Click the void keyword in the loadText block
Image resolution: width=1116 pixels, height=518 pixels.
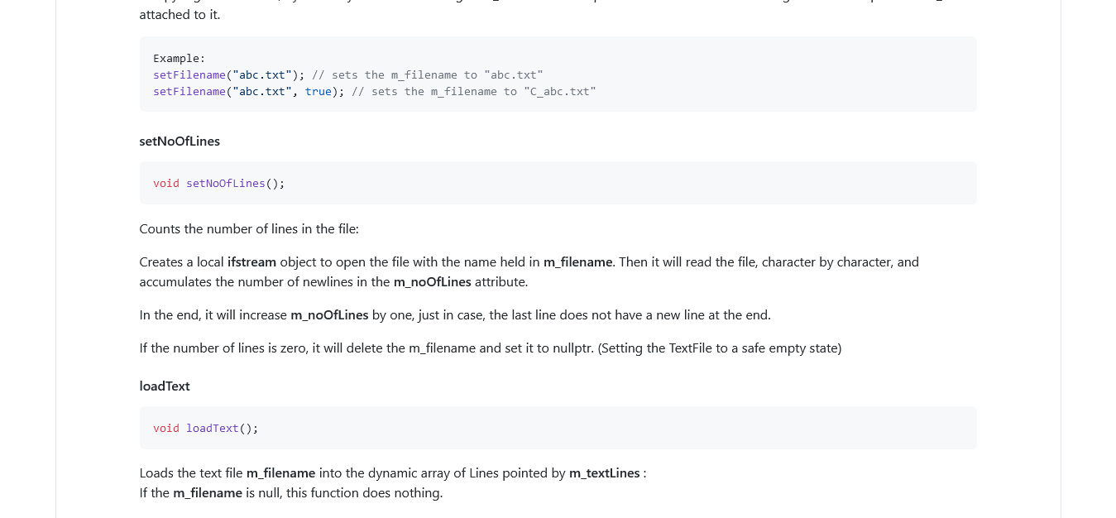point(165,428)
